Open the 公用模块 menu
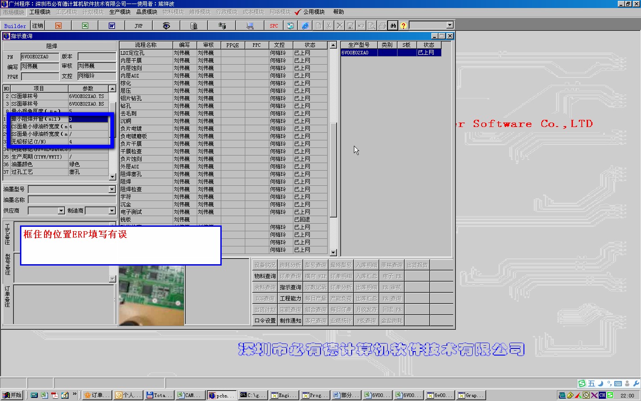641x401 pixels. tap(310, 12)
